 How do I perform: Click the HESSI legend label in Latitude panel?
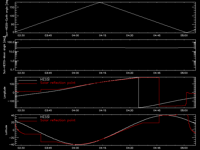click(x=45, y=117)
